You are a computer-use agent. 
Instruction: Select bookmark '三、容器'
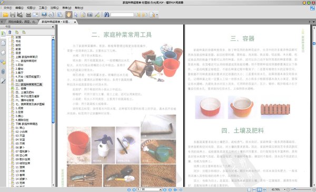coord(21,88)
